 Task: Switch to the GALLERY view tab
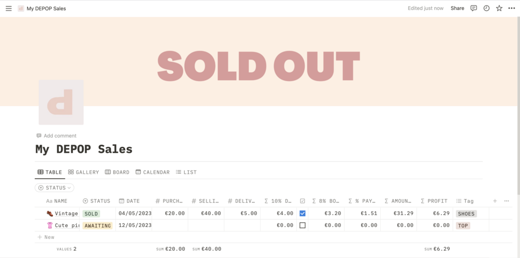click(83, 172)
